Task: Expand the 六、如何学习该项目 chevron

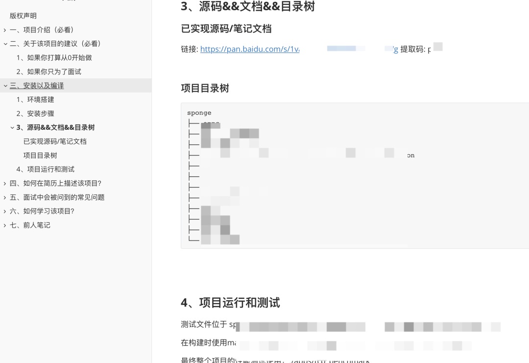Action: point(5,211)
